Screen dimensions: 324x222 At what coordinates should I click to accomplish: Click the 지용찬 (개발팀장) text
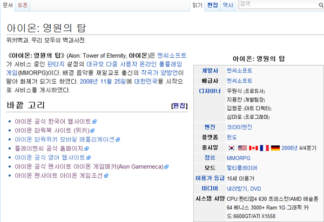(246, 100)
